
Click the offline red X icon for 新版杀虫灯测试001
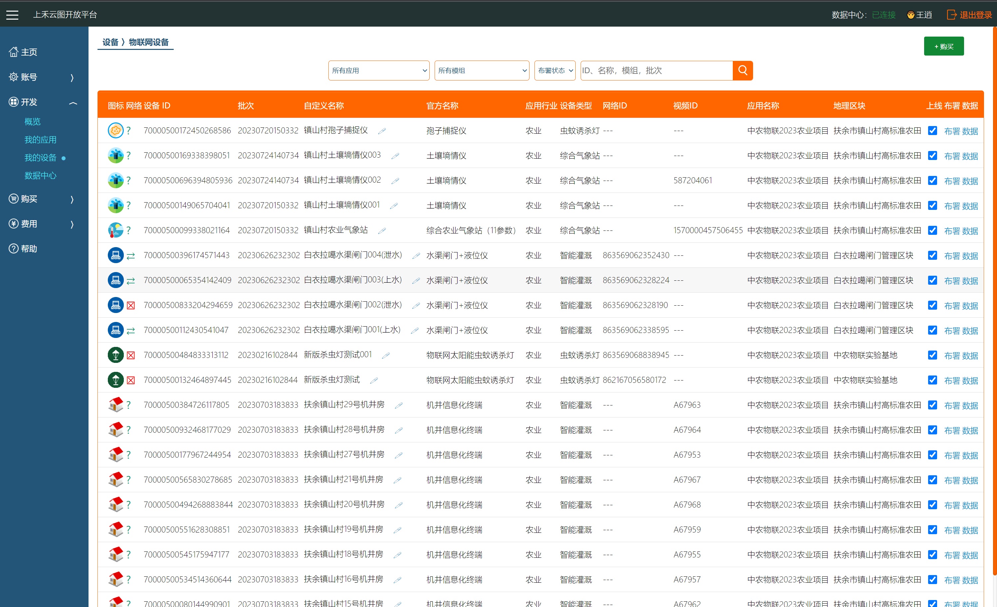point(131,356)
